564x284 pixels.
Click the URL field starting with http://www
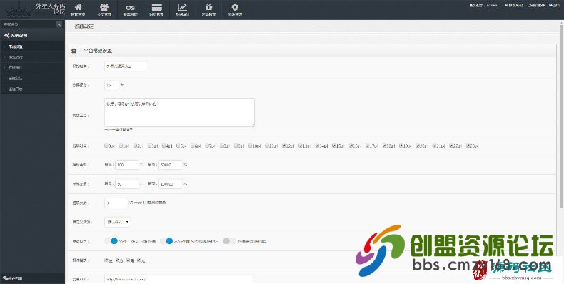178,279
